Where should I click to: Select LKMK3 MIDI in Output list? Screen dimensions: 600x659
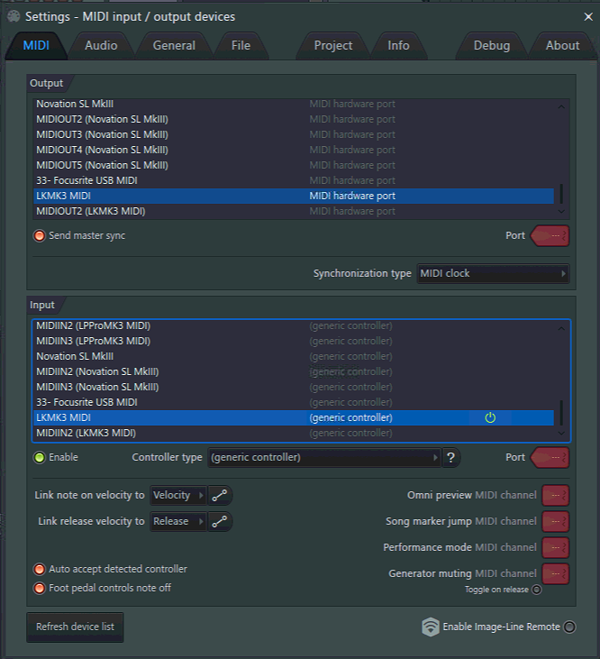(x=294, y=196)
